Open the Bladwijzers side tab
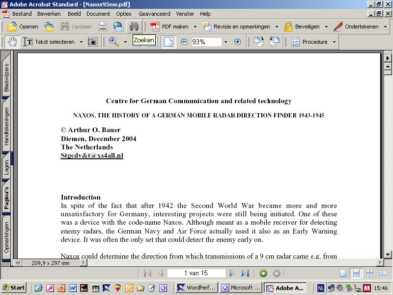The width and height of the screenshot is (393, 295). point(6,78)
